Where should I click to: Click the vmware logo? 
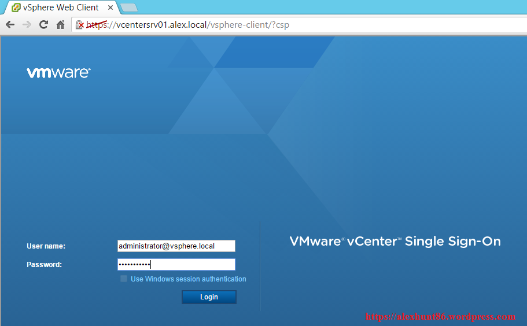[x=58, y=72]
